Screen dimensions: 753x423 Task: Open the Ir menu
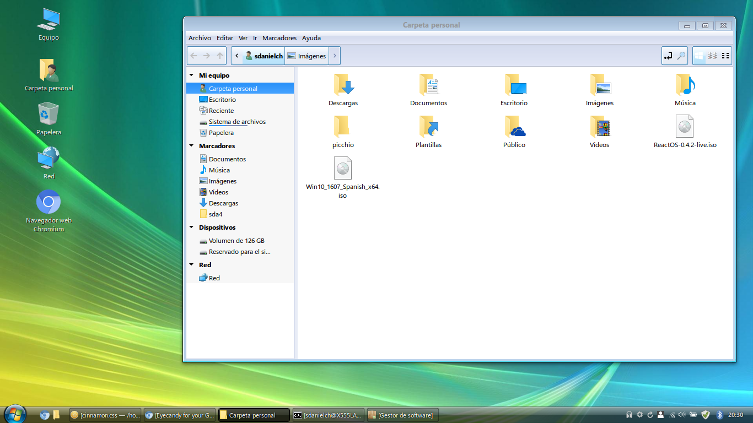tap(255, 38)
